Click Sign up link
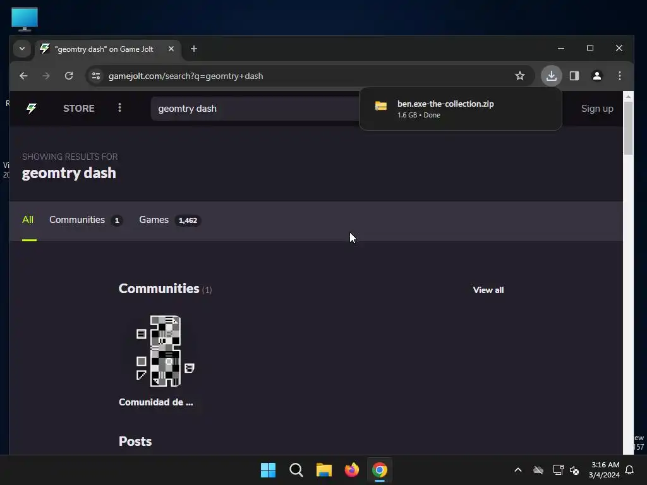The height and width of the screenshot is (485, 647). pos(597,109)
